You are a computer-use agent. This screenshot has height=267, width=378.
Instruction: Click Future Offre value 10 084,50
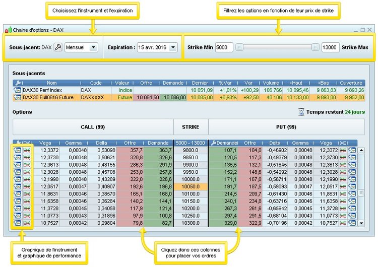(147, 97)
